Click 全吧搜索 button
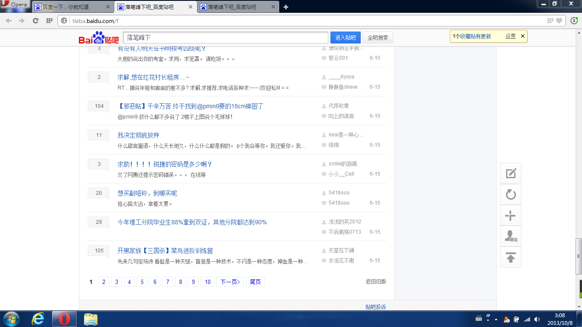The width and height of the screenshot is (582, 327). 378,38
